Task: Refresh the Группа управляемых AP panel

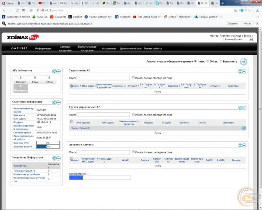Action: click(x=240, y=108)
